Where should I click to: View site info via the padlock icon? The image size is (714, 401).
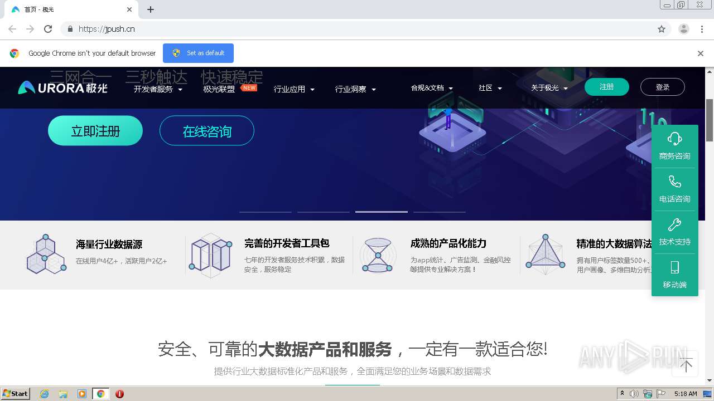click(x=70, y=29)
